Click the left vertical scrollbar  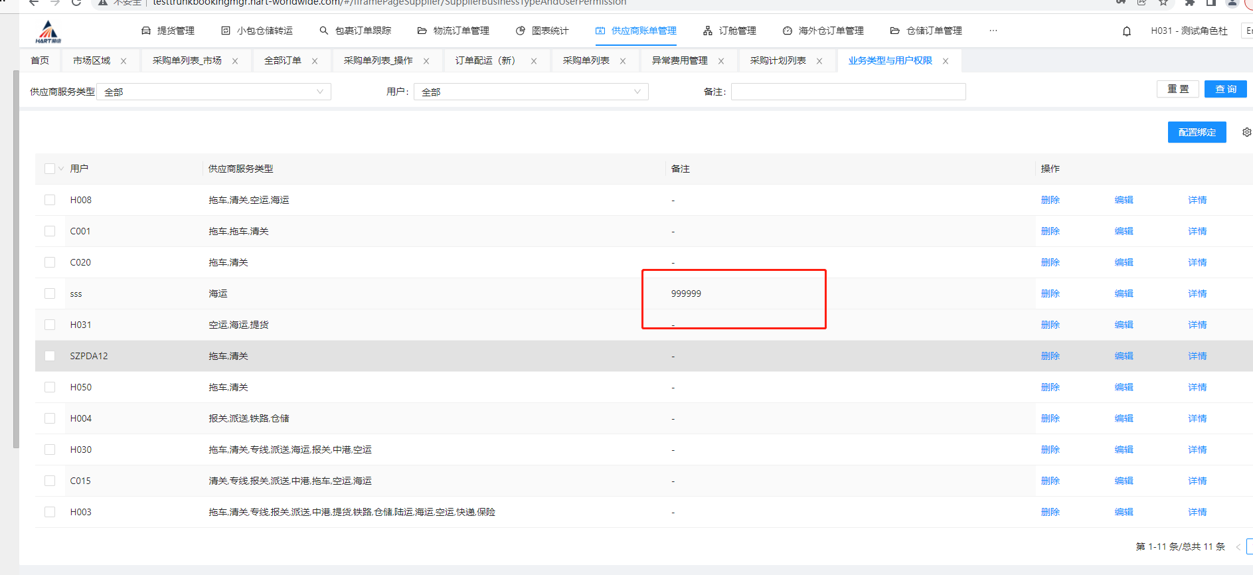click(x=16, y=259)
